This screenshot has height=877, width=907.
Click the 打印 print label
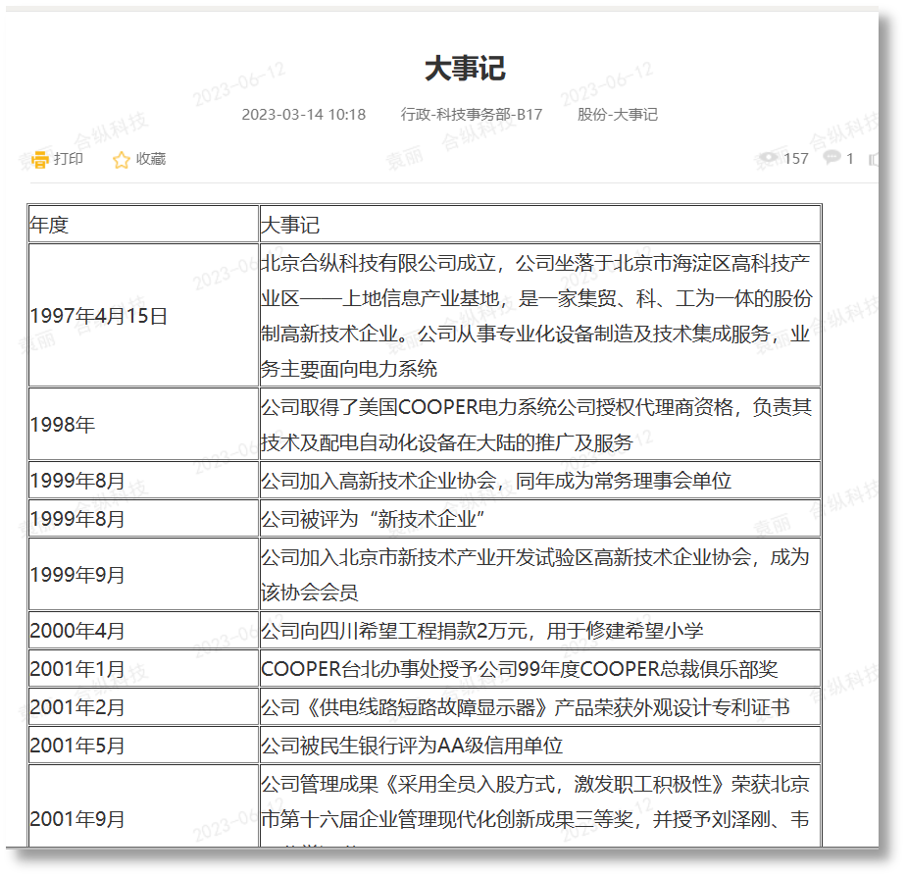click(69, 159)
